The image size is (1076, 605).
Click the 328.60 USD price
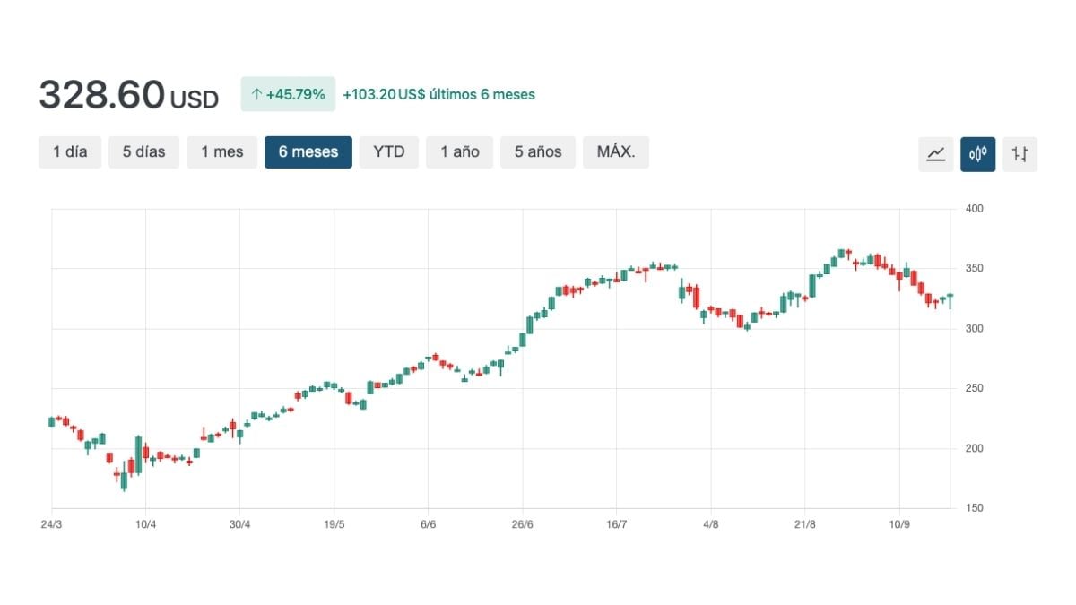tap(128, 95)
